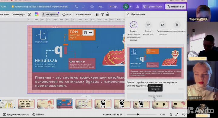The image size is (218, 118).
Task: Click the Поделиться share button
Action: [x=176, y=7]
